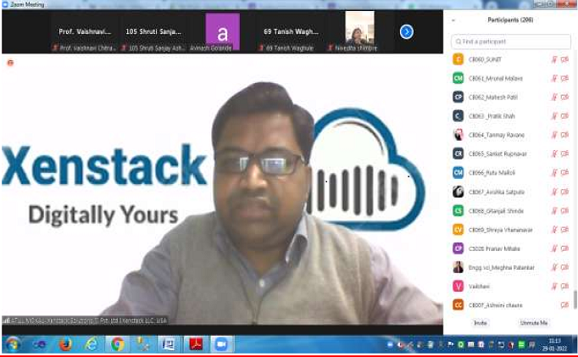Click the taskbar clock and date
The width and height of the screenshot is (578, 357).
click(x=554, y=344)
